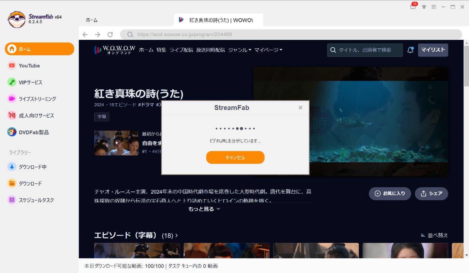Go back with the browser back arrow
This screenshot has width=469, height=273.
(x=85, y=34)
